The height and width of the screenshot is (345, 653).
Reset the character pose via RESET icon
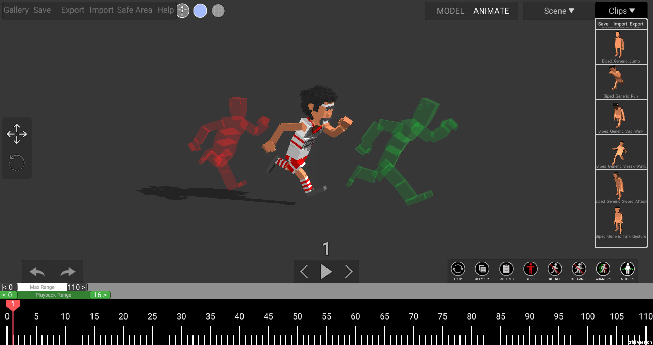click(530, 269)
